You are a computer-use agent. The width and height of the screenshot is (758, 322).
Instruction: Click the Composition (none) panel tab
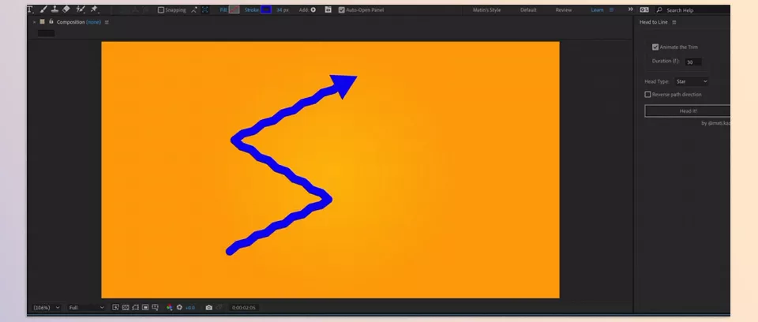click(x=79, y=22)
